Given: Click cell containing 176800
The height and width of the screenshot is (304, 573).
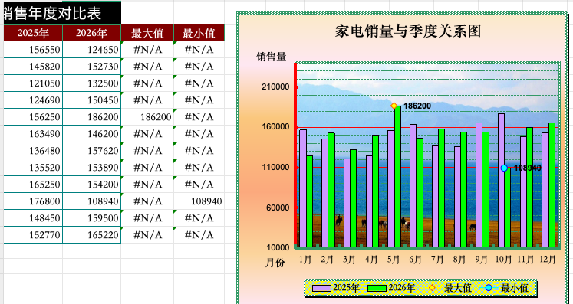Looking at the screenshot, I should pos(33,201).
